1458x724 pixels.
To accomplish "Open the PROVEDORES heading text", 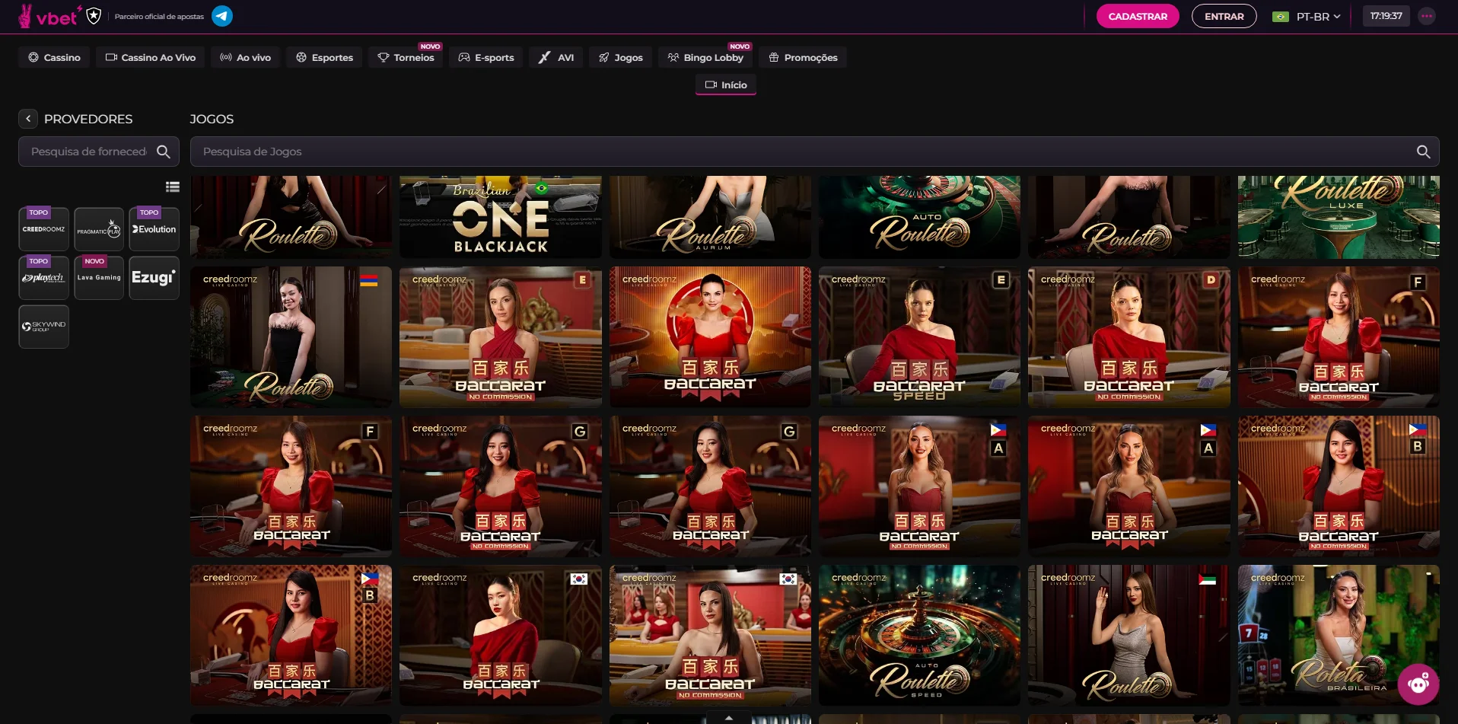I will (88, 119).
